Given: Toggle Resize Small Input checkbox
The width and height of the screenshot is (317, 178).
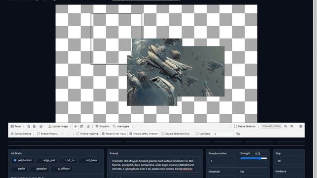Looking at the screenshot, I should point(103,133).
